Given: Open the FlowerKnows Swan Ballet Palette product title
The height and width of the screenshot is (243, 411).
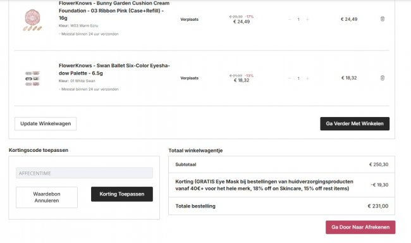Looking at the screenshot, I should [x=114, y=69].
